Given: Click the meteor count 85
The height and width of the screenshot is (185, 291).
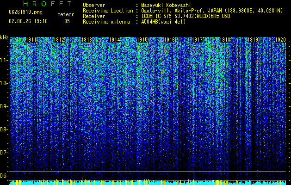Looking at the screenshot, I should (x=67, y=21).
